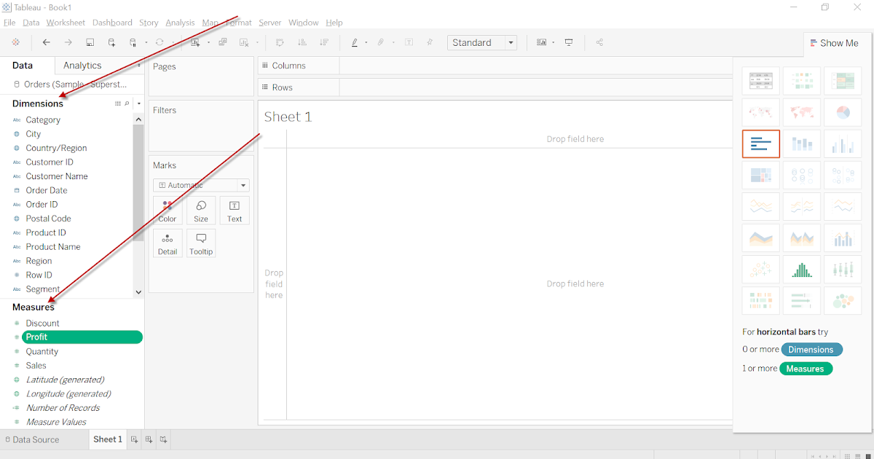The height and width of the screenshot is (459, 874).
Task: Click the New Dashboard button at the bottom
Action: (149, 439)
